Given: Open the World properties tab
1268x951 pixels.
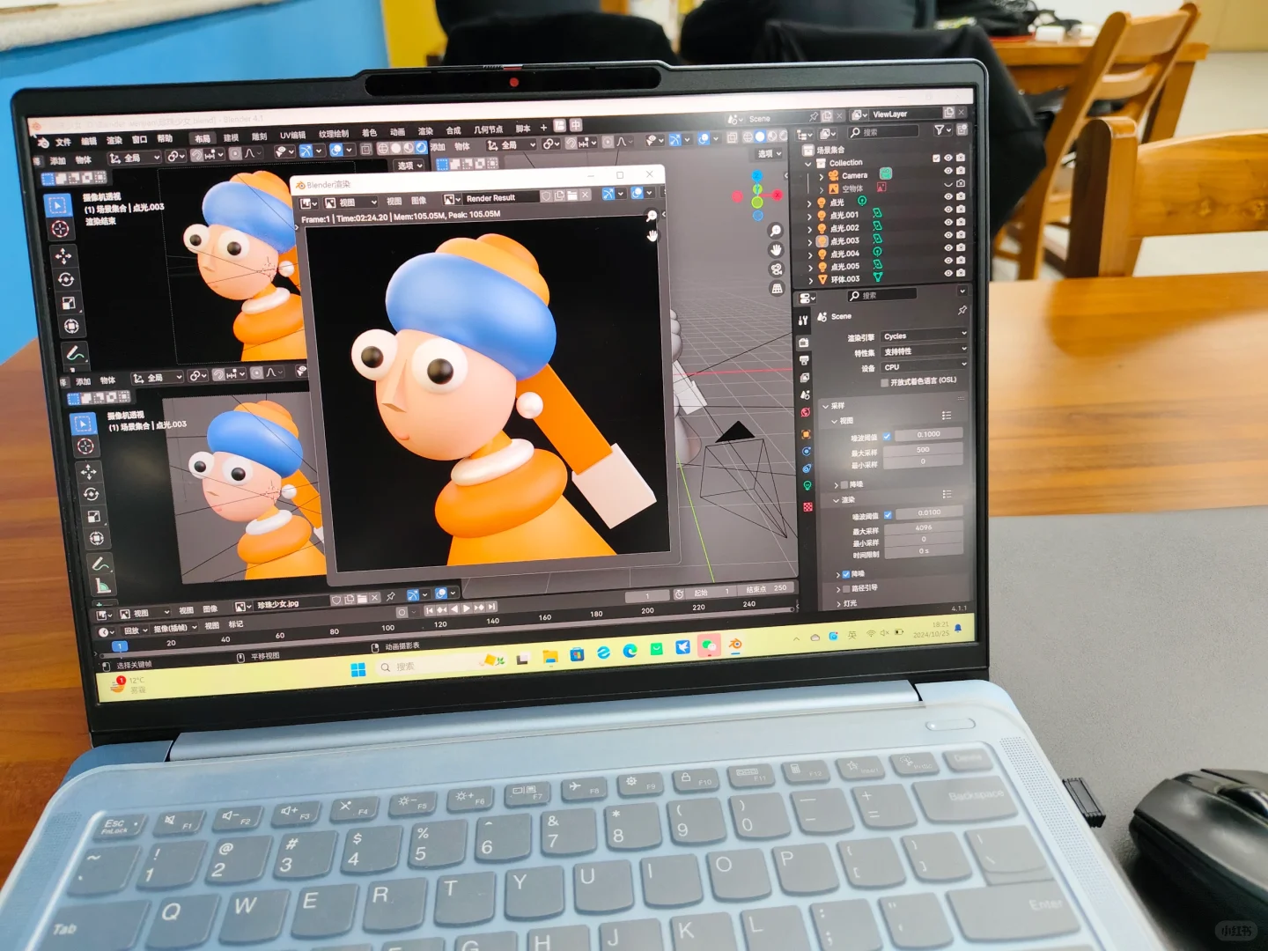Looking at the screenshot, I should 805,413.
